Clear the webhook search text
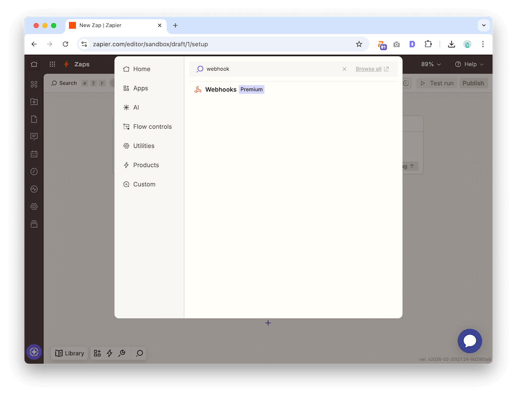517x396 pixels. pyautogui.click(x=344, y=69)
